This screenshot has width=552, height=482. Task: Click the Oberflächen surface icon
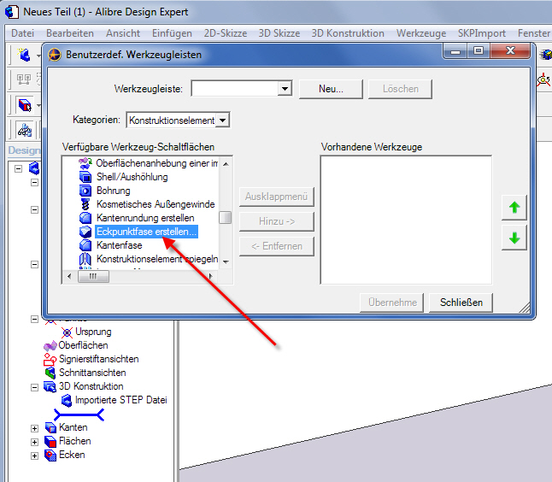[x=50, y=346]
